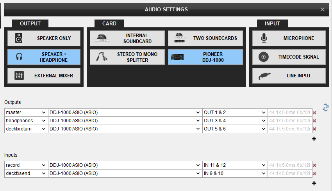This screenshot has height=191, width=332.
Task: Choose Stereo to Mono Splitter
Action: (127, 57)
